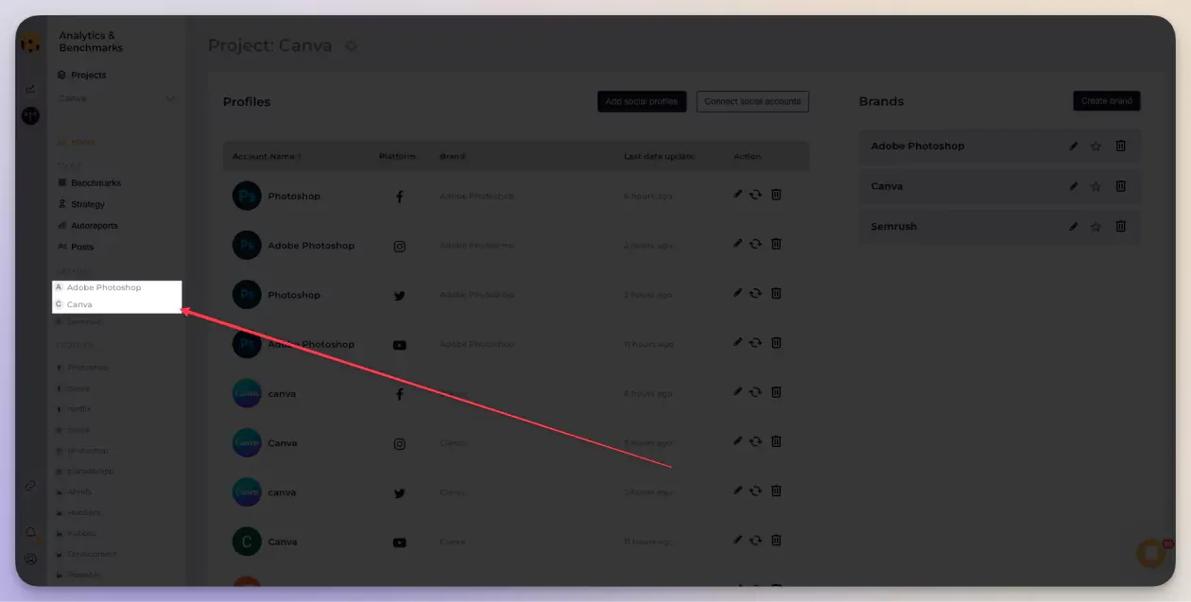The width and height of the screenshot is (1191, 602).
Task: Click the Last data update column header
Action: coord(659,156)
